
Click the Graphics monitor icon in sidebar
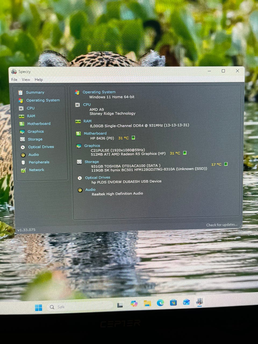pos(22,132)
